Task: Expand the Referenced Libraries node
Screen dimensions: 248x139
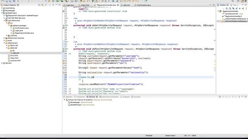Action: [x=4, y=38]
